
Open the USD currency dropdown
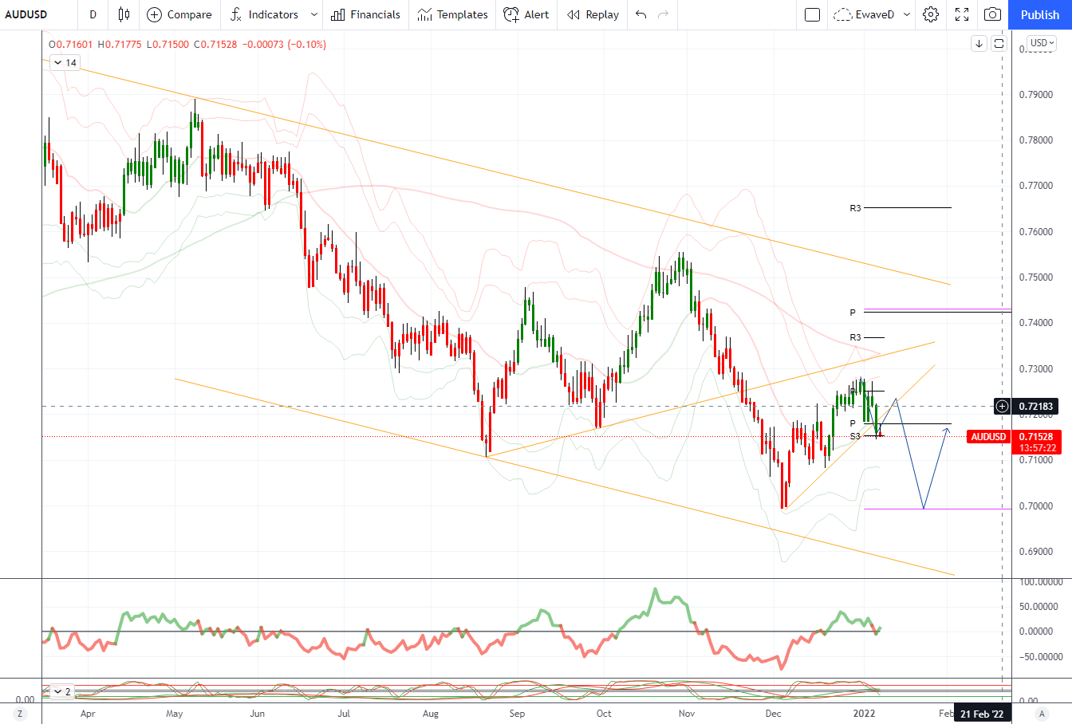(x=1042, y=43)
